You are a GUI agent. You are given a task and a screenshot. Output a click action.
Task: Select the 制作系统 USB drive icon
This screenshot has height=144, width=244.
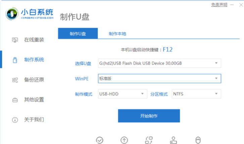click(x=15, y=60)
